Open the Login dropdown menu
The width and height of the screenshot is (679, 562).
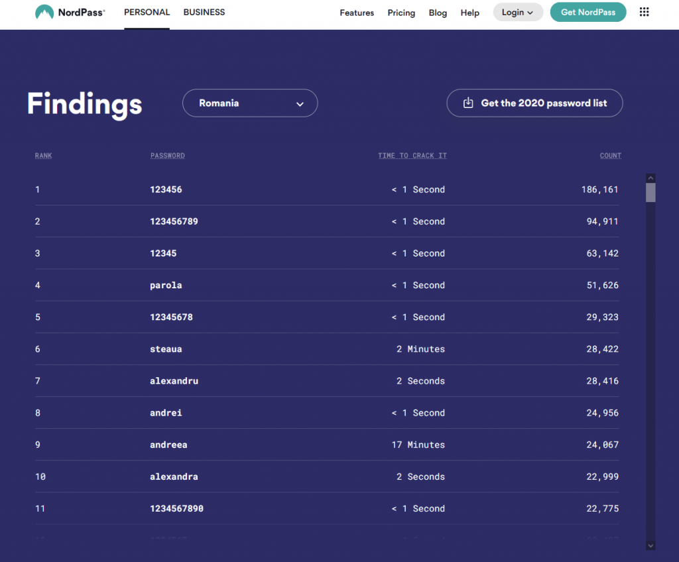[x=518, y=13]
